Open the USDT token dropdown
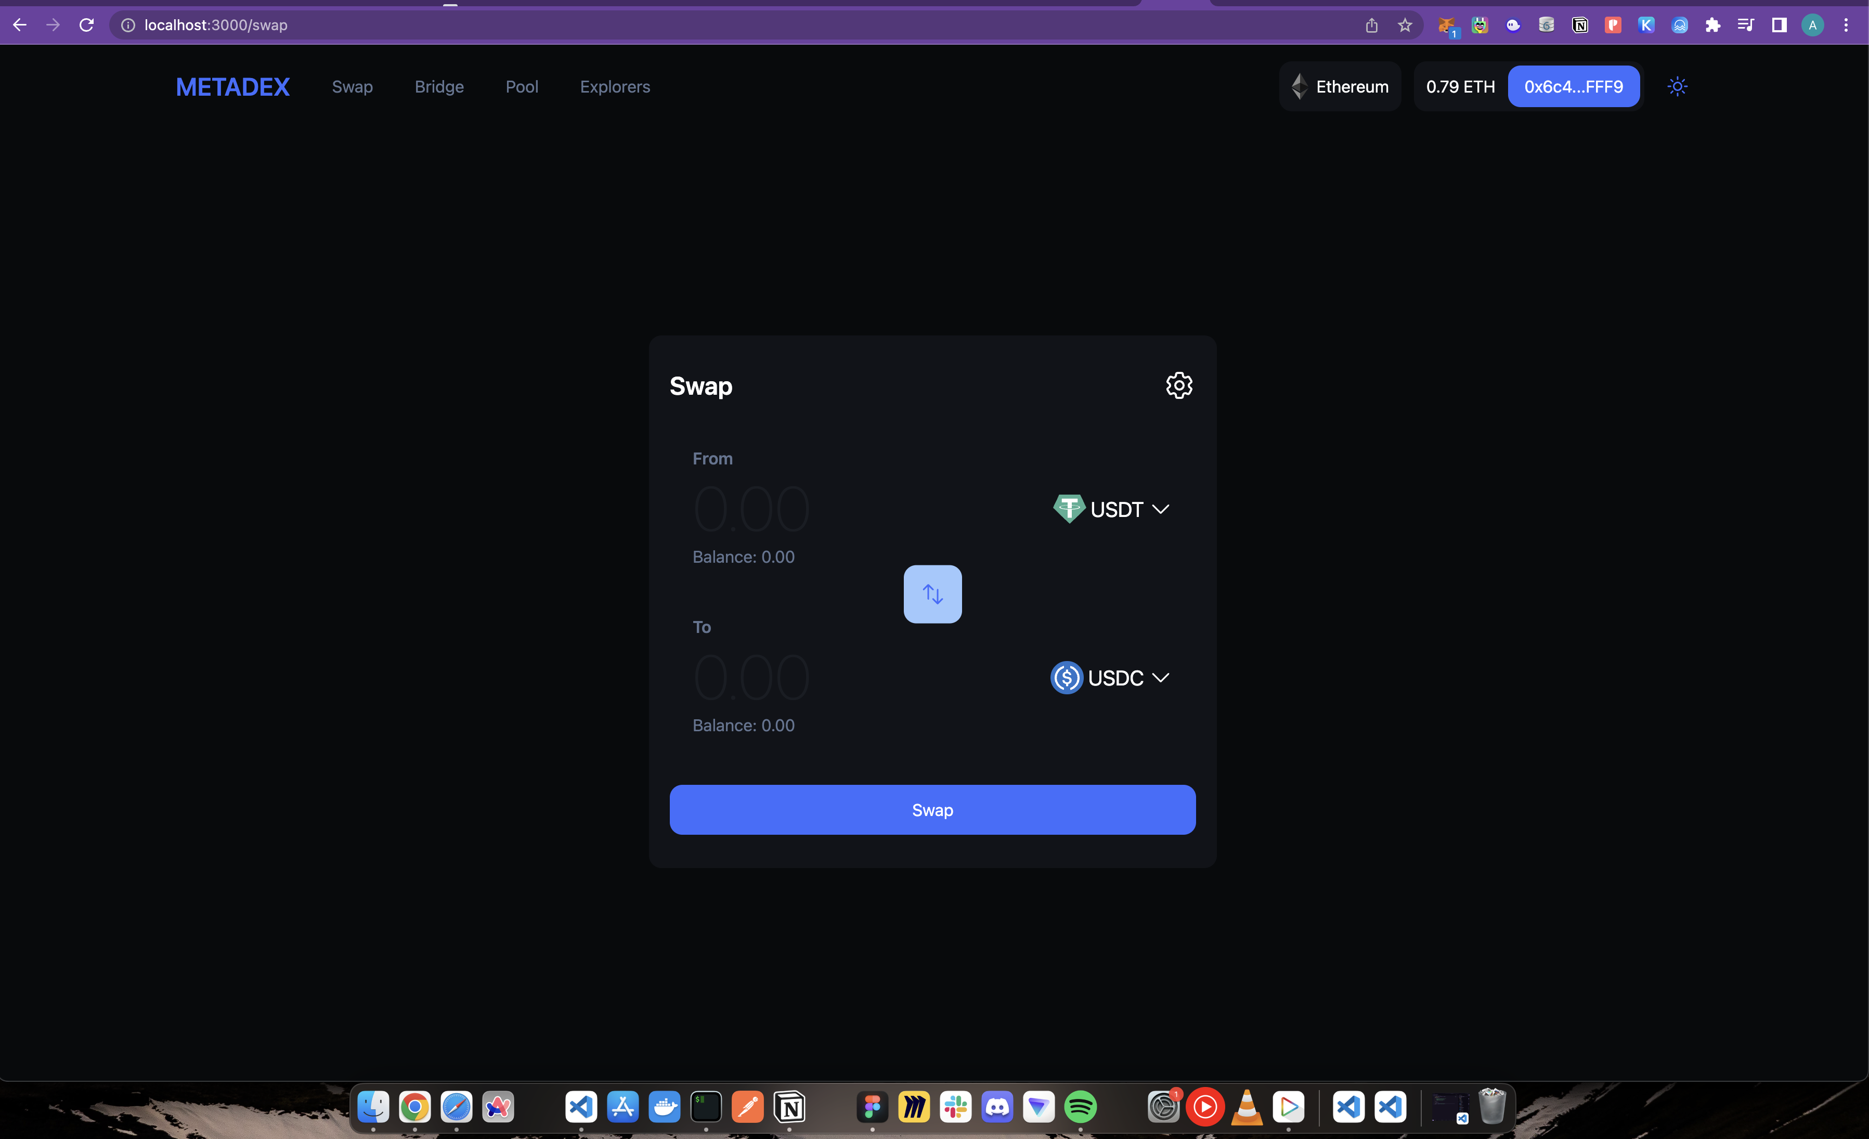 tap(1111, 509)
